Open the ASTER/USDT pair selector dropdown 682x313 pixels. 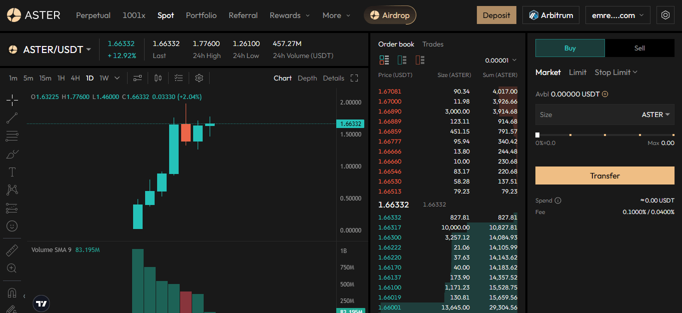pos(50,49)
